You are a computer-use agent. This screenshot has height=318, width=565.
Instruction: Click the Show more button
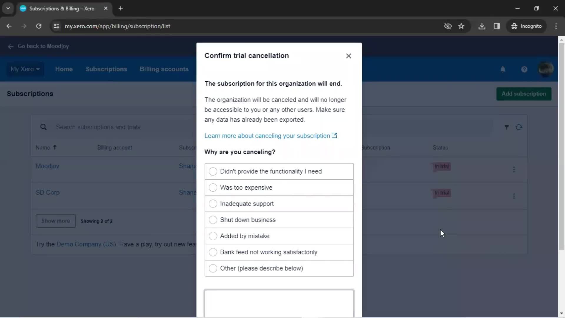click(x=56, y=221)
